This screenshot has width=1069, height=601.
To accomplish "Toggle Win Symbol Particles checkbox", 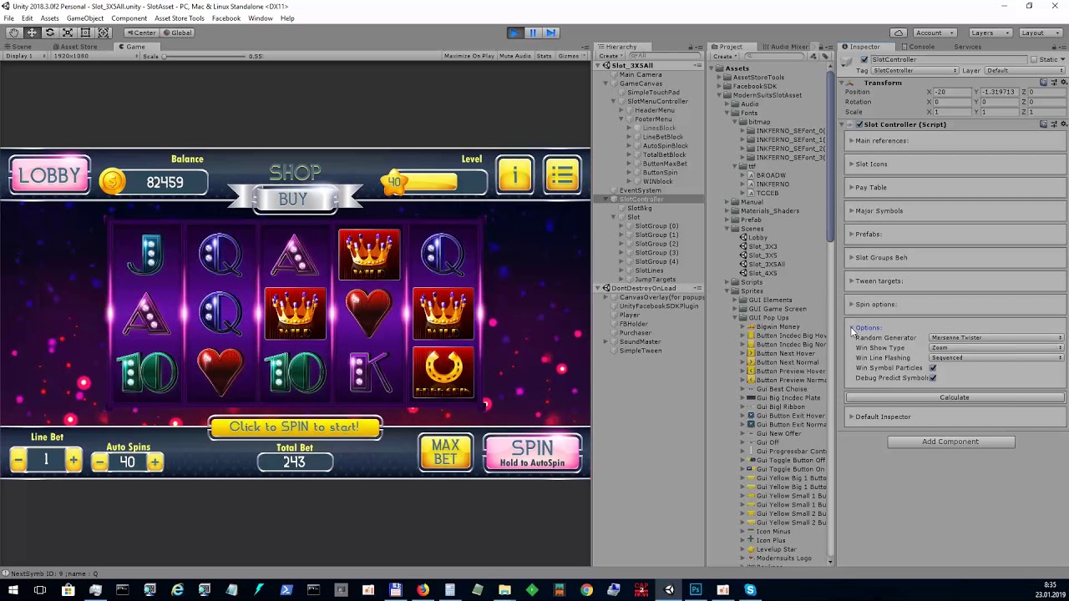I will point(933,368).
